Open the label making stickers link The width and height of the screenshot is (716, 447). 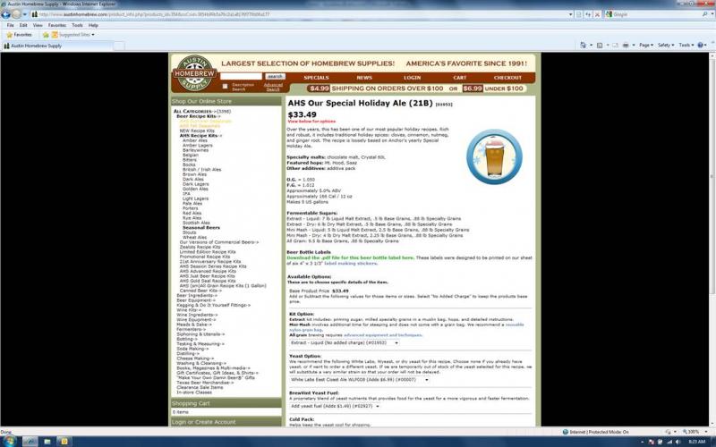pyautogui.click(x=351, y=264)
